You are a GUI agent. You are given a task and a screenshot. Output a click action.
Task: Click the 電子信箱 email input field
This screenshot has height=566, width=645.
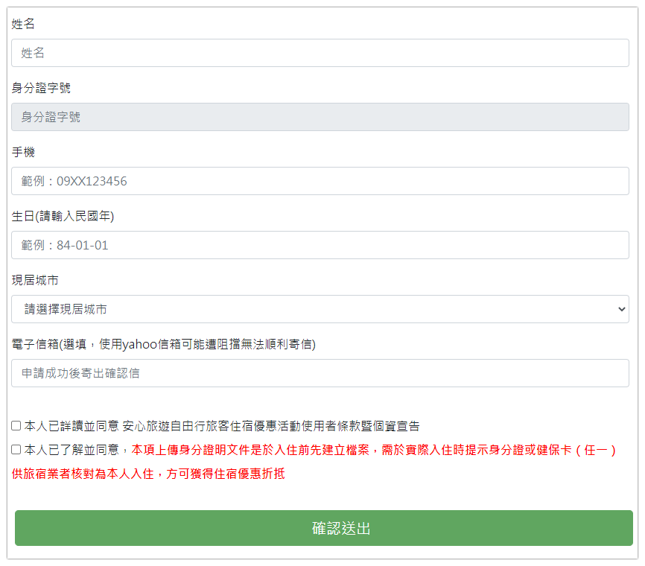point(320,373)
